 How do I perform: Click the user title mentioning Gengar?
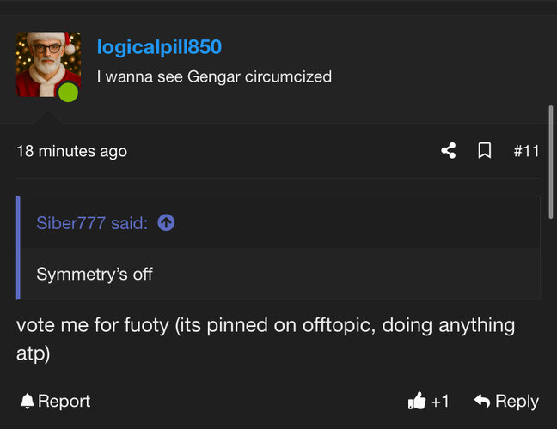click(214, 76)
